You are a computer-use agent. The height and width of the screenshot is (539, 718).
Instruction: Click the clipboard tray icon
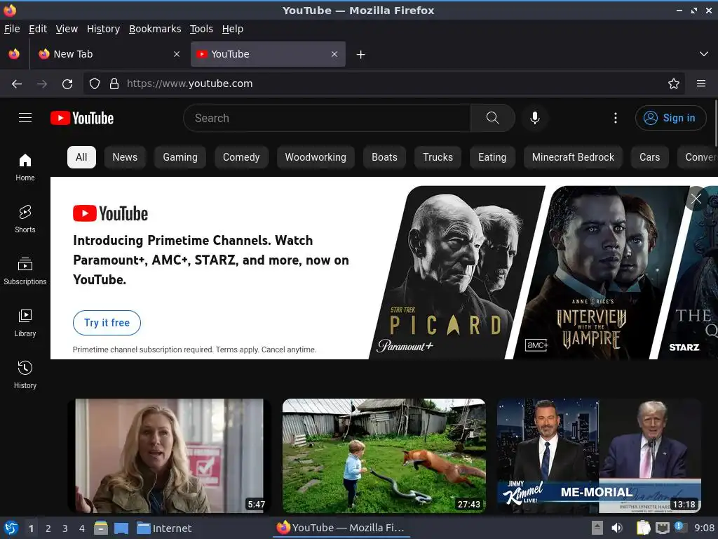[644, 528]
